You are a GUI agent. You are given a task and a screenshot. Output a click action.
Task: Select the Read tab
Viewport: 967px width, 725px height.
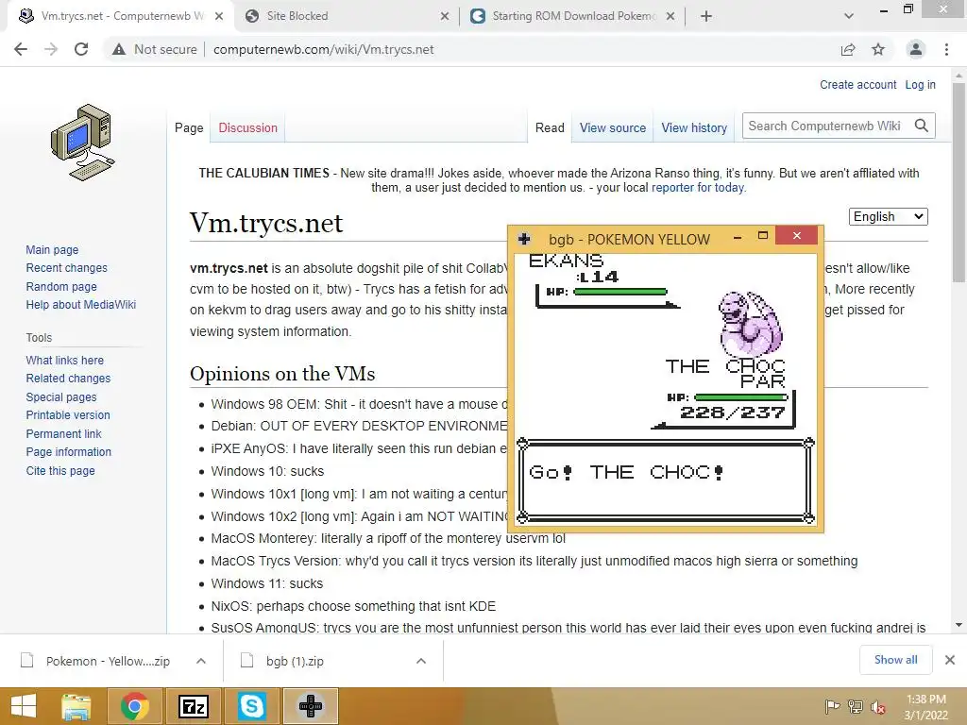coord(550,127)
